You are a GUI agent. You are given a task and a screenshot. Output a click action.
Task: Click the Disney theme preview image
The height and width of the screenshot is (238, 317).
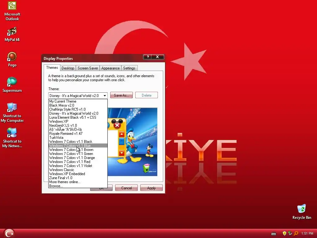(132, 142)
